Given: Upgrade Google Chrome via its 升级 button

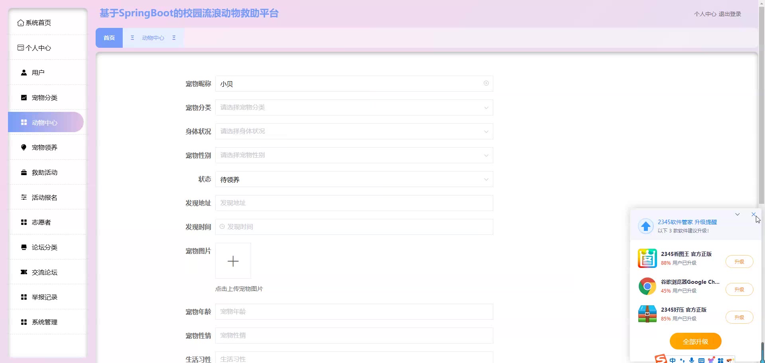Looking at the screenshot, I should [739, 289].
